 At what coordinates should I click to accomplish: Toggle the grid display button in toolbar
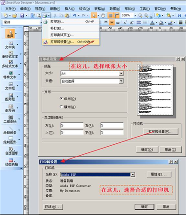pos(110,15)
